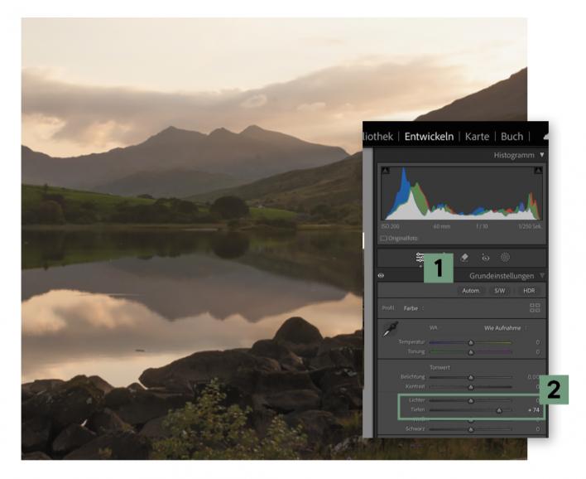Click the Belichtung value 0,00 field

(533, 377)
